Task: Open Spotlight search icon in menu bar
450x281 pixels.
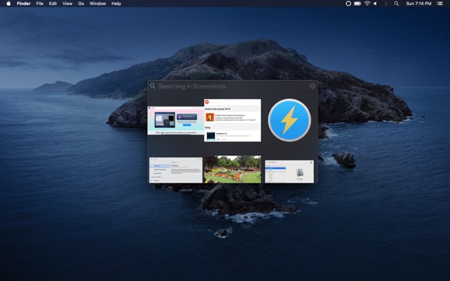Action: (x=396, y=4)
